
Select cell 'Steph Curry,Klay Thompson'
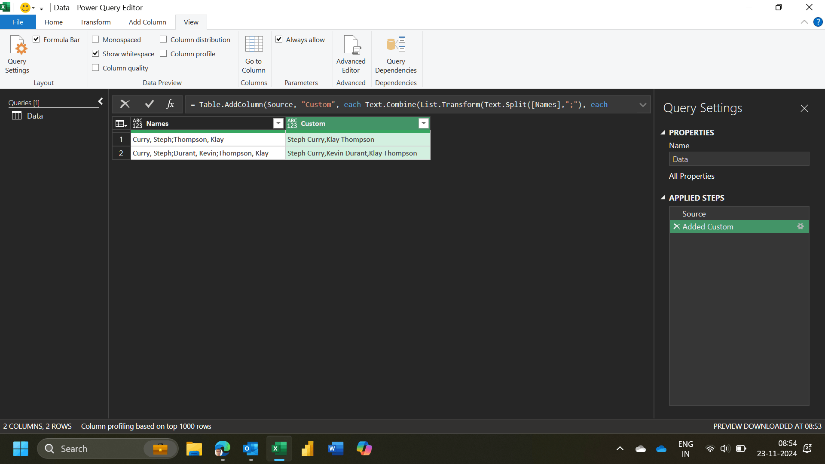tap(358, 139)
